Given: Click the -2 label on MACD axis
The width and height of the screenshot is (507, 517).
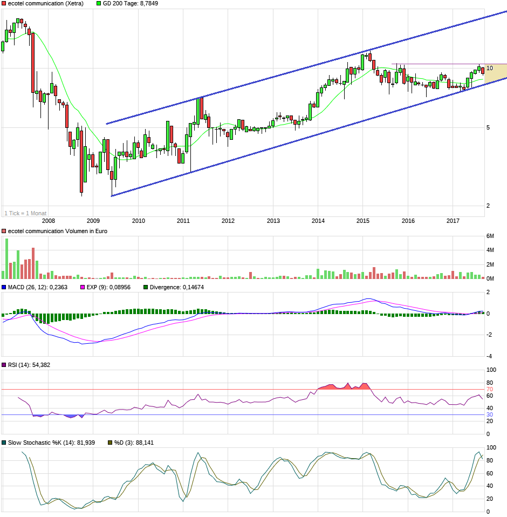Looking at the screenshot, I should pos(489,335).
